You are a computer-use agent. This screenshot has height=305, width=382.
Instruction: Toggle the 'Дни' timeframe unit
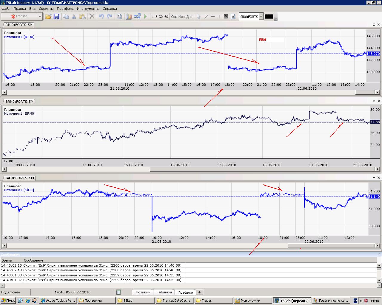click(x=190, y=17)
